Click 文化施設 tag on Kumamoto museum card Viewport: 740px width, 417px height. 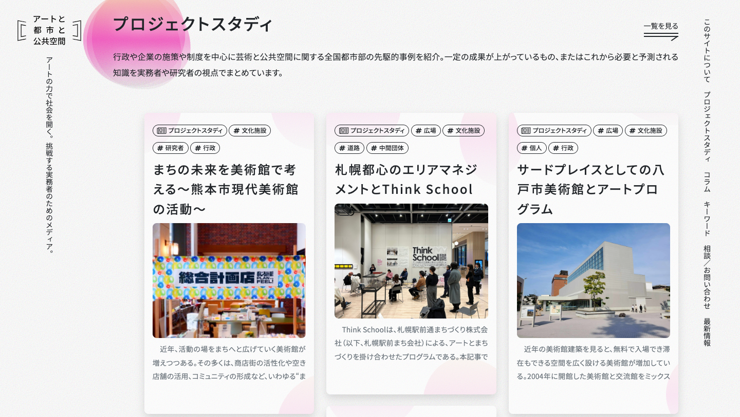(x=250, y=131)
